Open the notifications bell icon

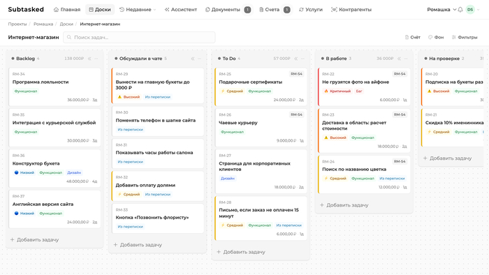(460, 10)
